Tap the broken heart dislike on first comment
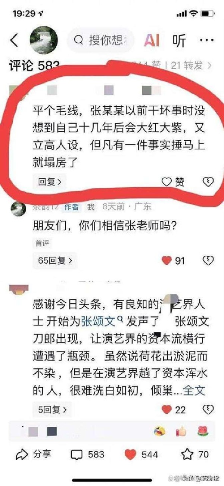The width and height of the screenshot is (224, 486). tap(208, 182)
